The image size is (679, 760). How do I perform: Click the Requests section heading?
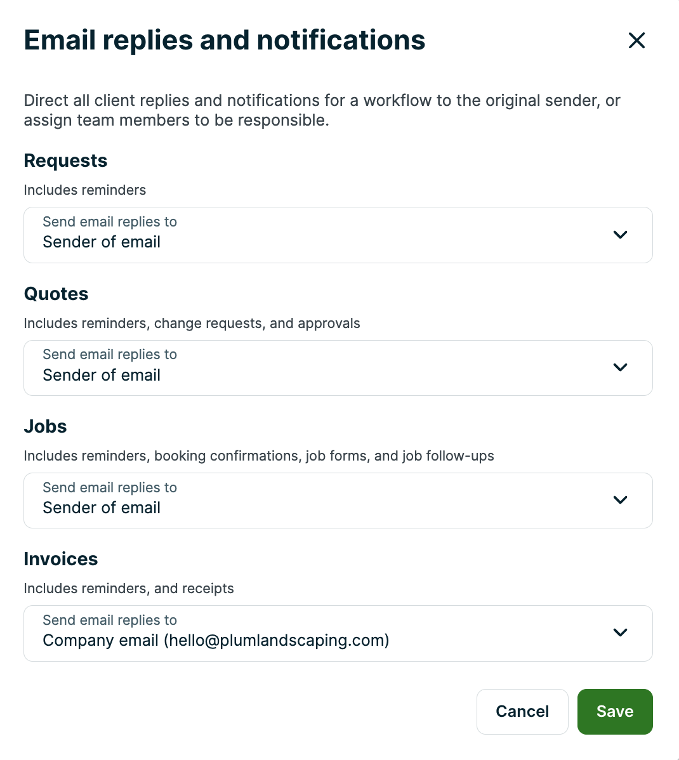(65, 161)
